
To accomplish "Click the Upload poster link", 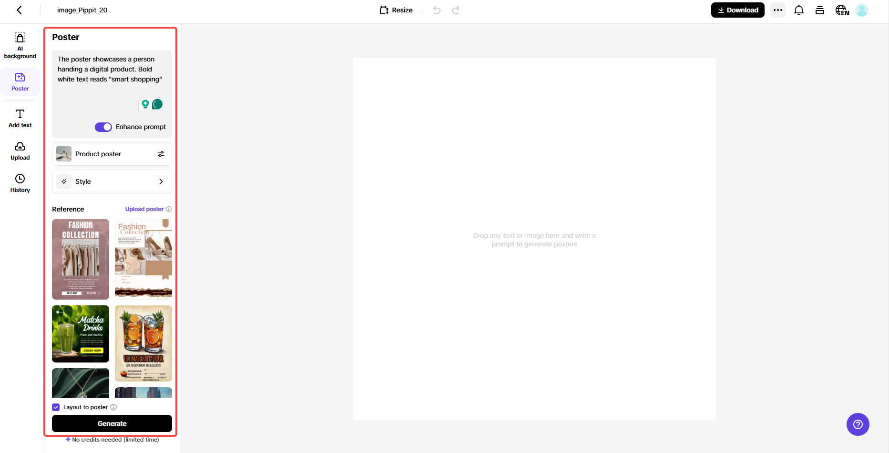I will (x=143, y=209).
